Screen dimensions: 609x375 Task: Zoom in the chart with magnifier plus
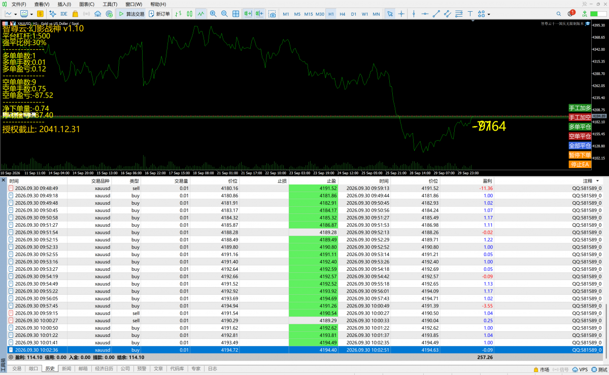point(213,14)
